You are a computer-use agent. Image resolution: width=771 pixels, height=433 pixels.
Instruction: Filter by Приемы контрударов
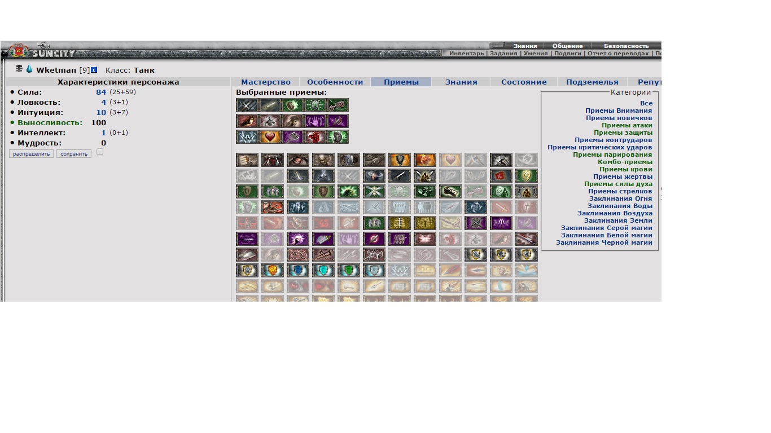pos(614,140)
